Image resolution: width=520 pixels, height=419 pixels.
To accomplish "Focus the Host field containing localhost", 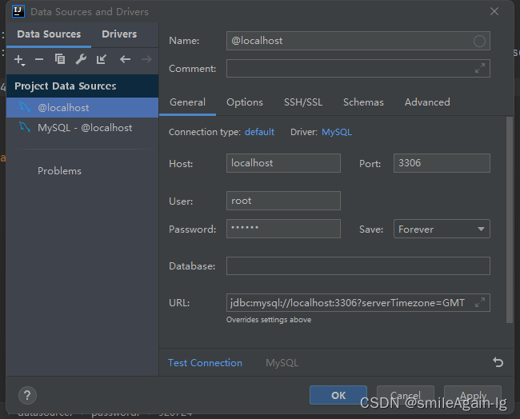I will tap(283, 163).
